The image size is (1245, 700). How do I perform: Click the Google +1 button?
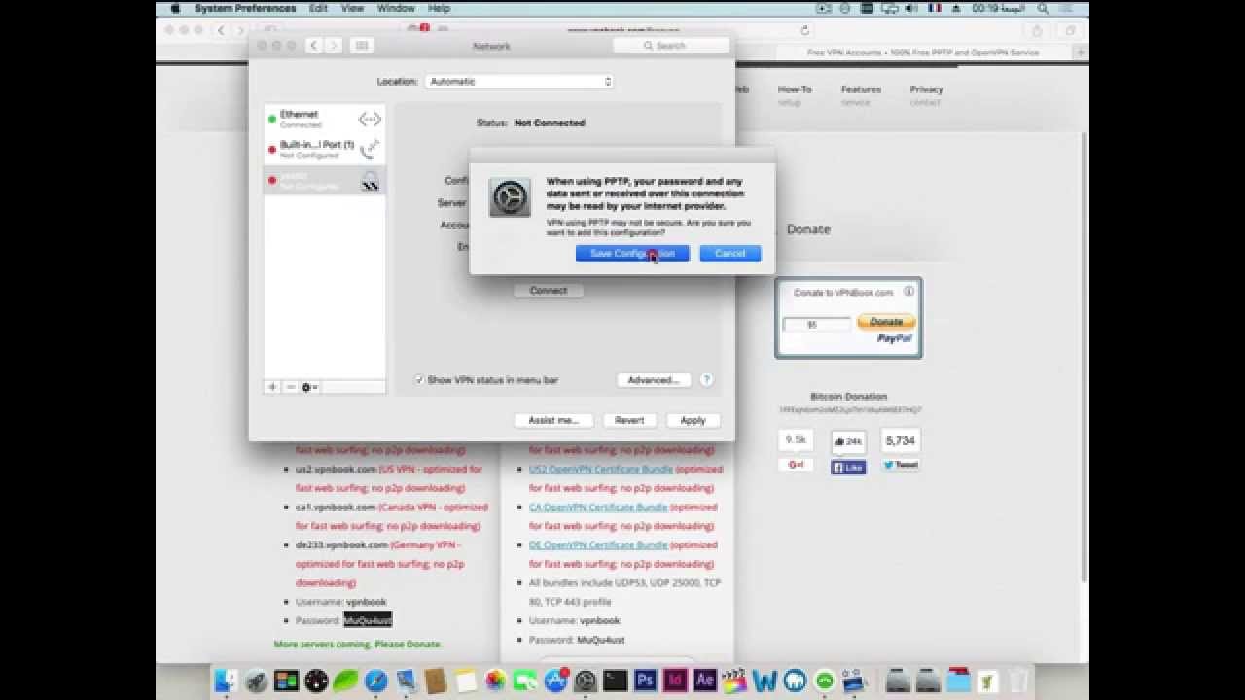tap(796, 465)
